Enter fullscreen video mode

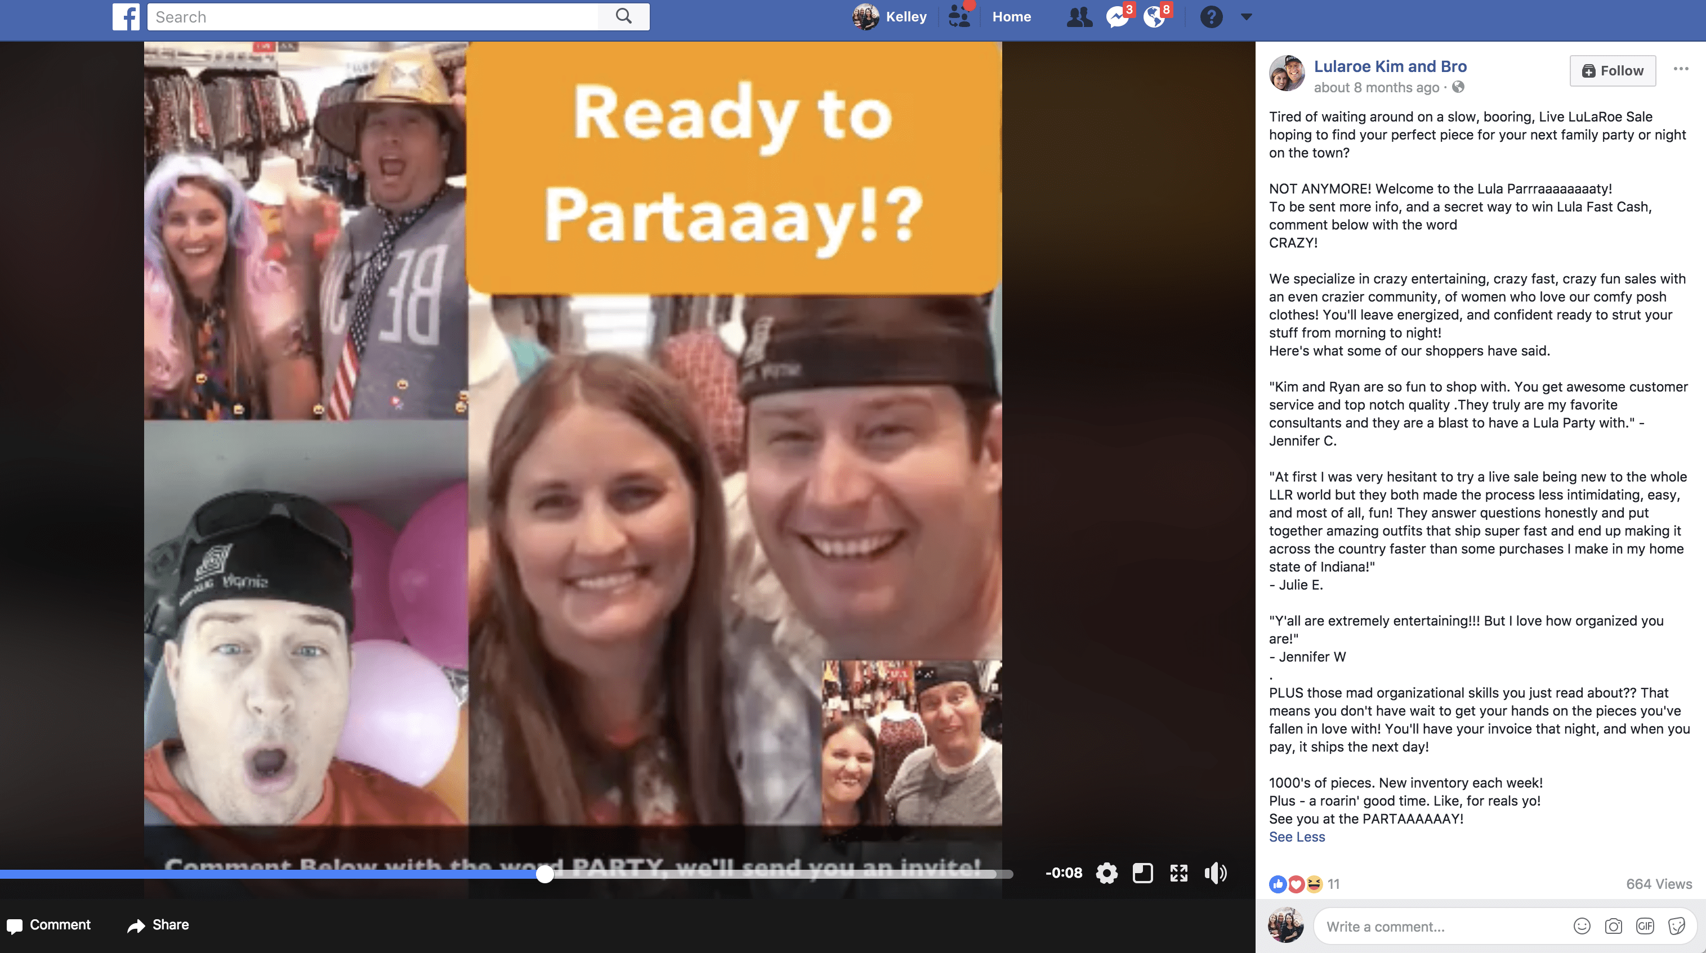point(1179,873)
